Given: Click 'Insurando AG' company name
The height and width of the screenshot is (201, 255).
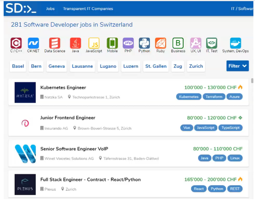Looking at the screenshot, I should 56,128.
